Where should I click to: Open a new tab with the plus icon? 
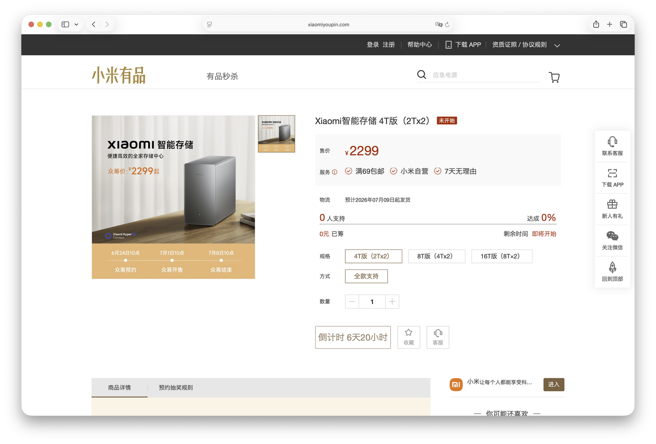[610, 24]
